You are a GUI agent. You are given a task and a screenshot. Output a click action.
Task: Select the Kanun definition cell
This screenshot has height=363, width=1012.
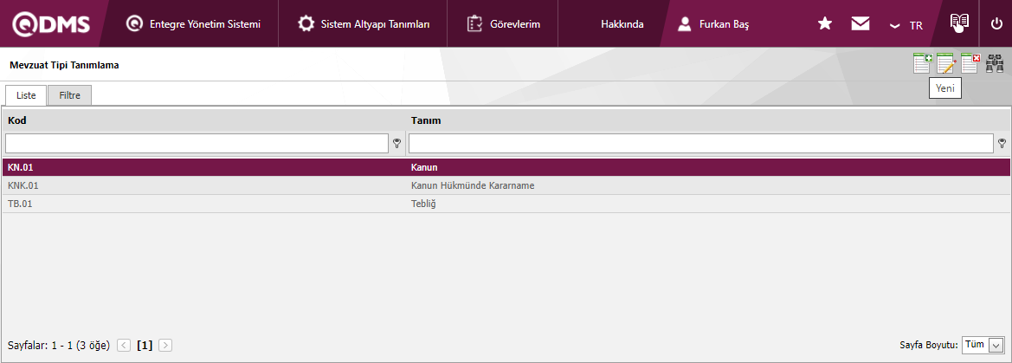425,167
